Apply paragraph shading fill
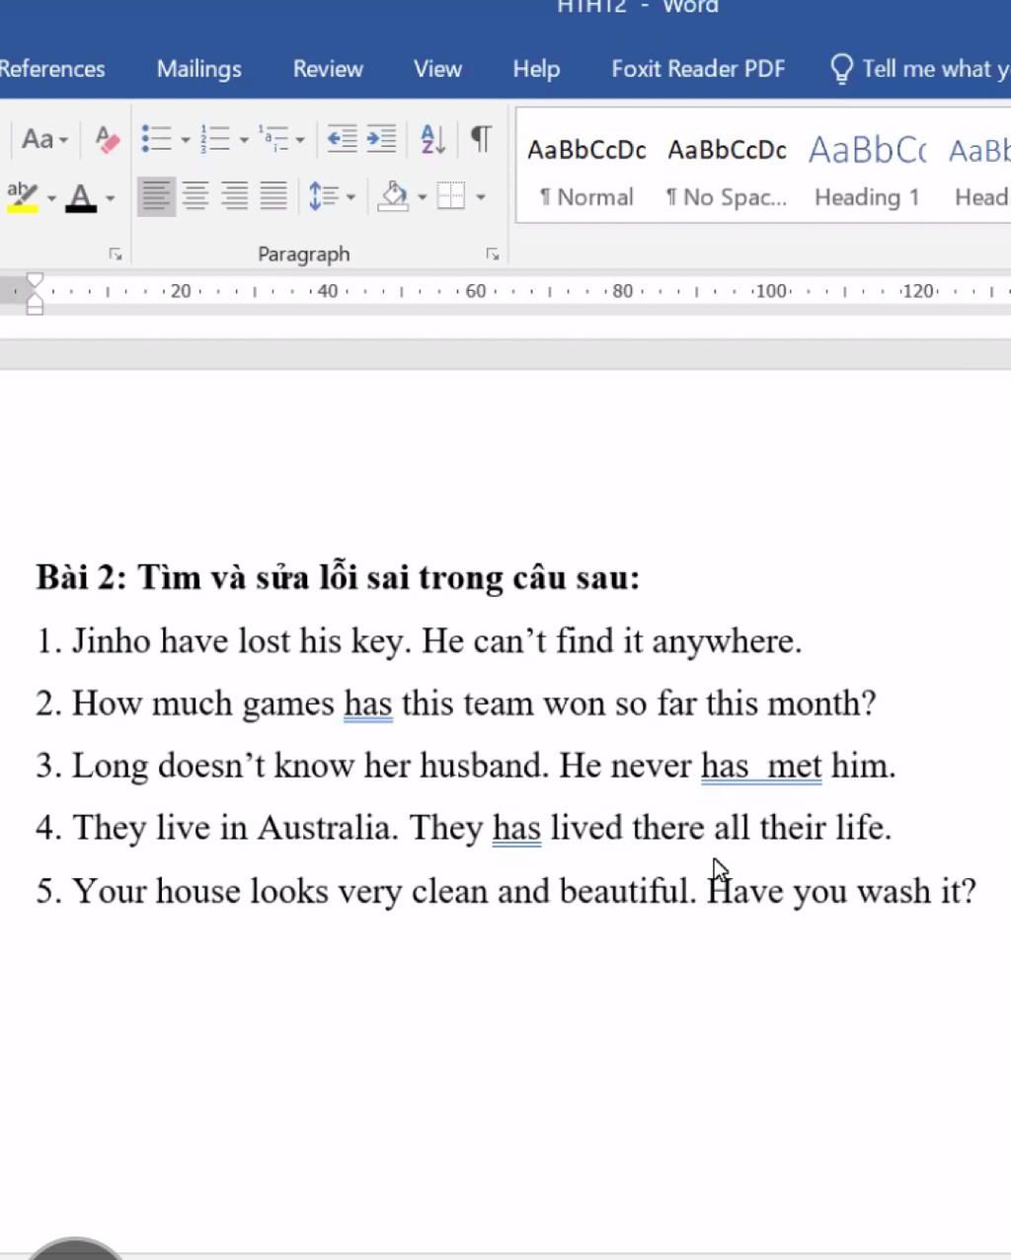 [394, 196]
